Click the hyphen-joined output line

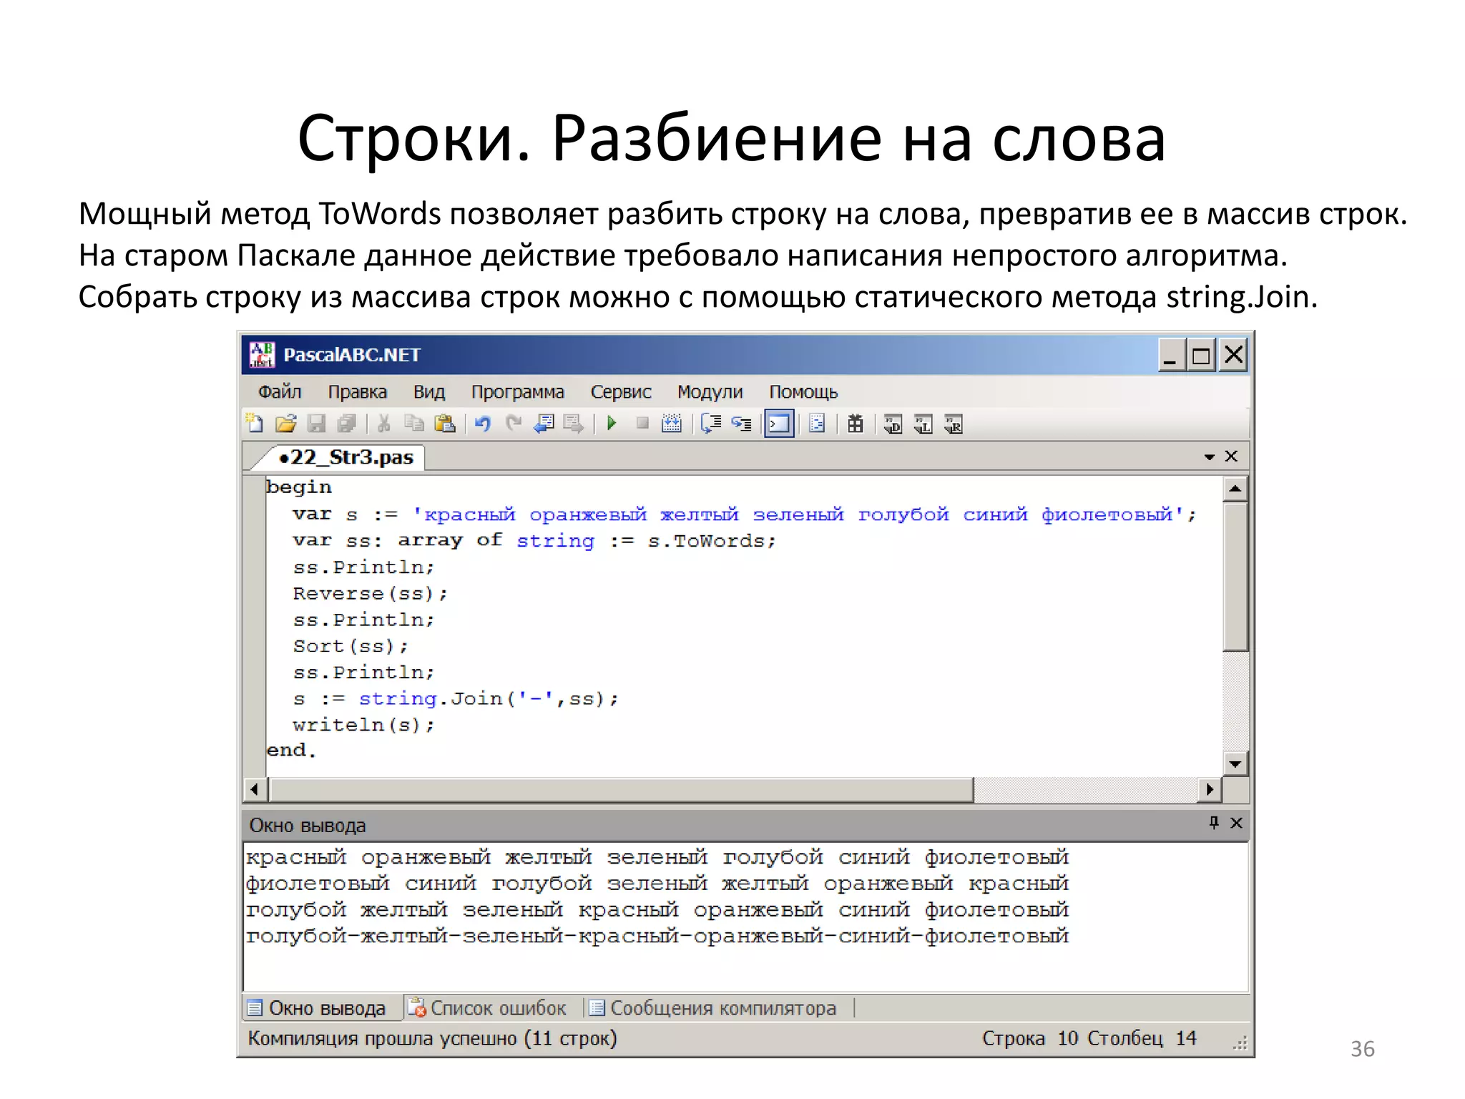pos(657,936)
